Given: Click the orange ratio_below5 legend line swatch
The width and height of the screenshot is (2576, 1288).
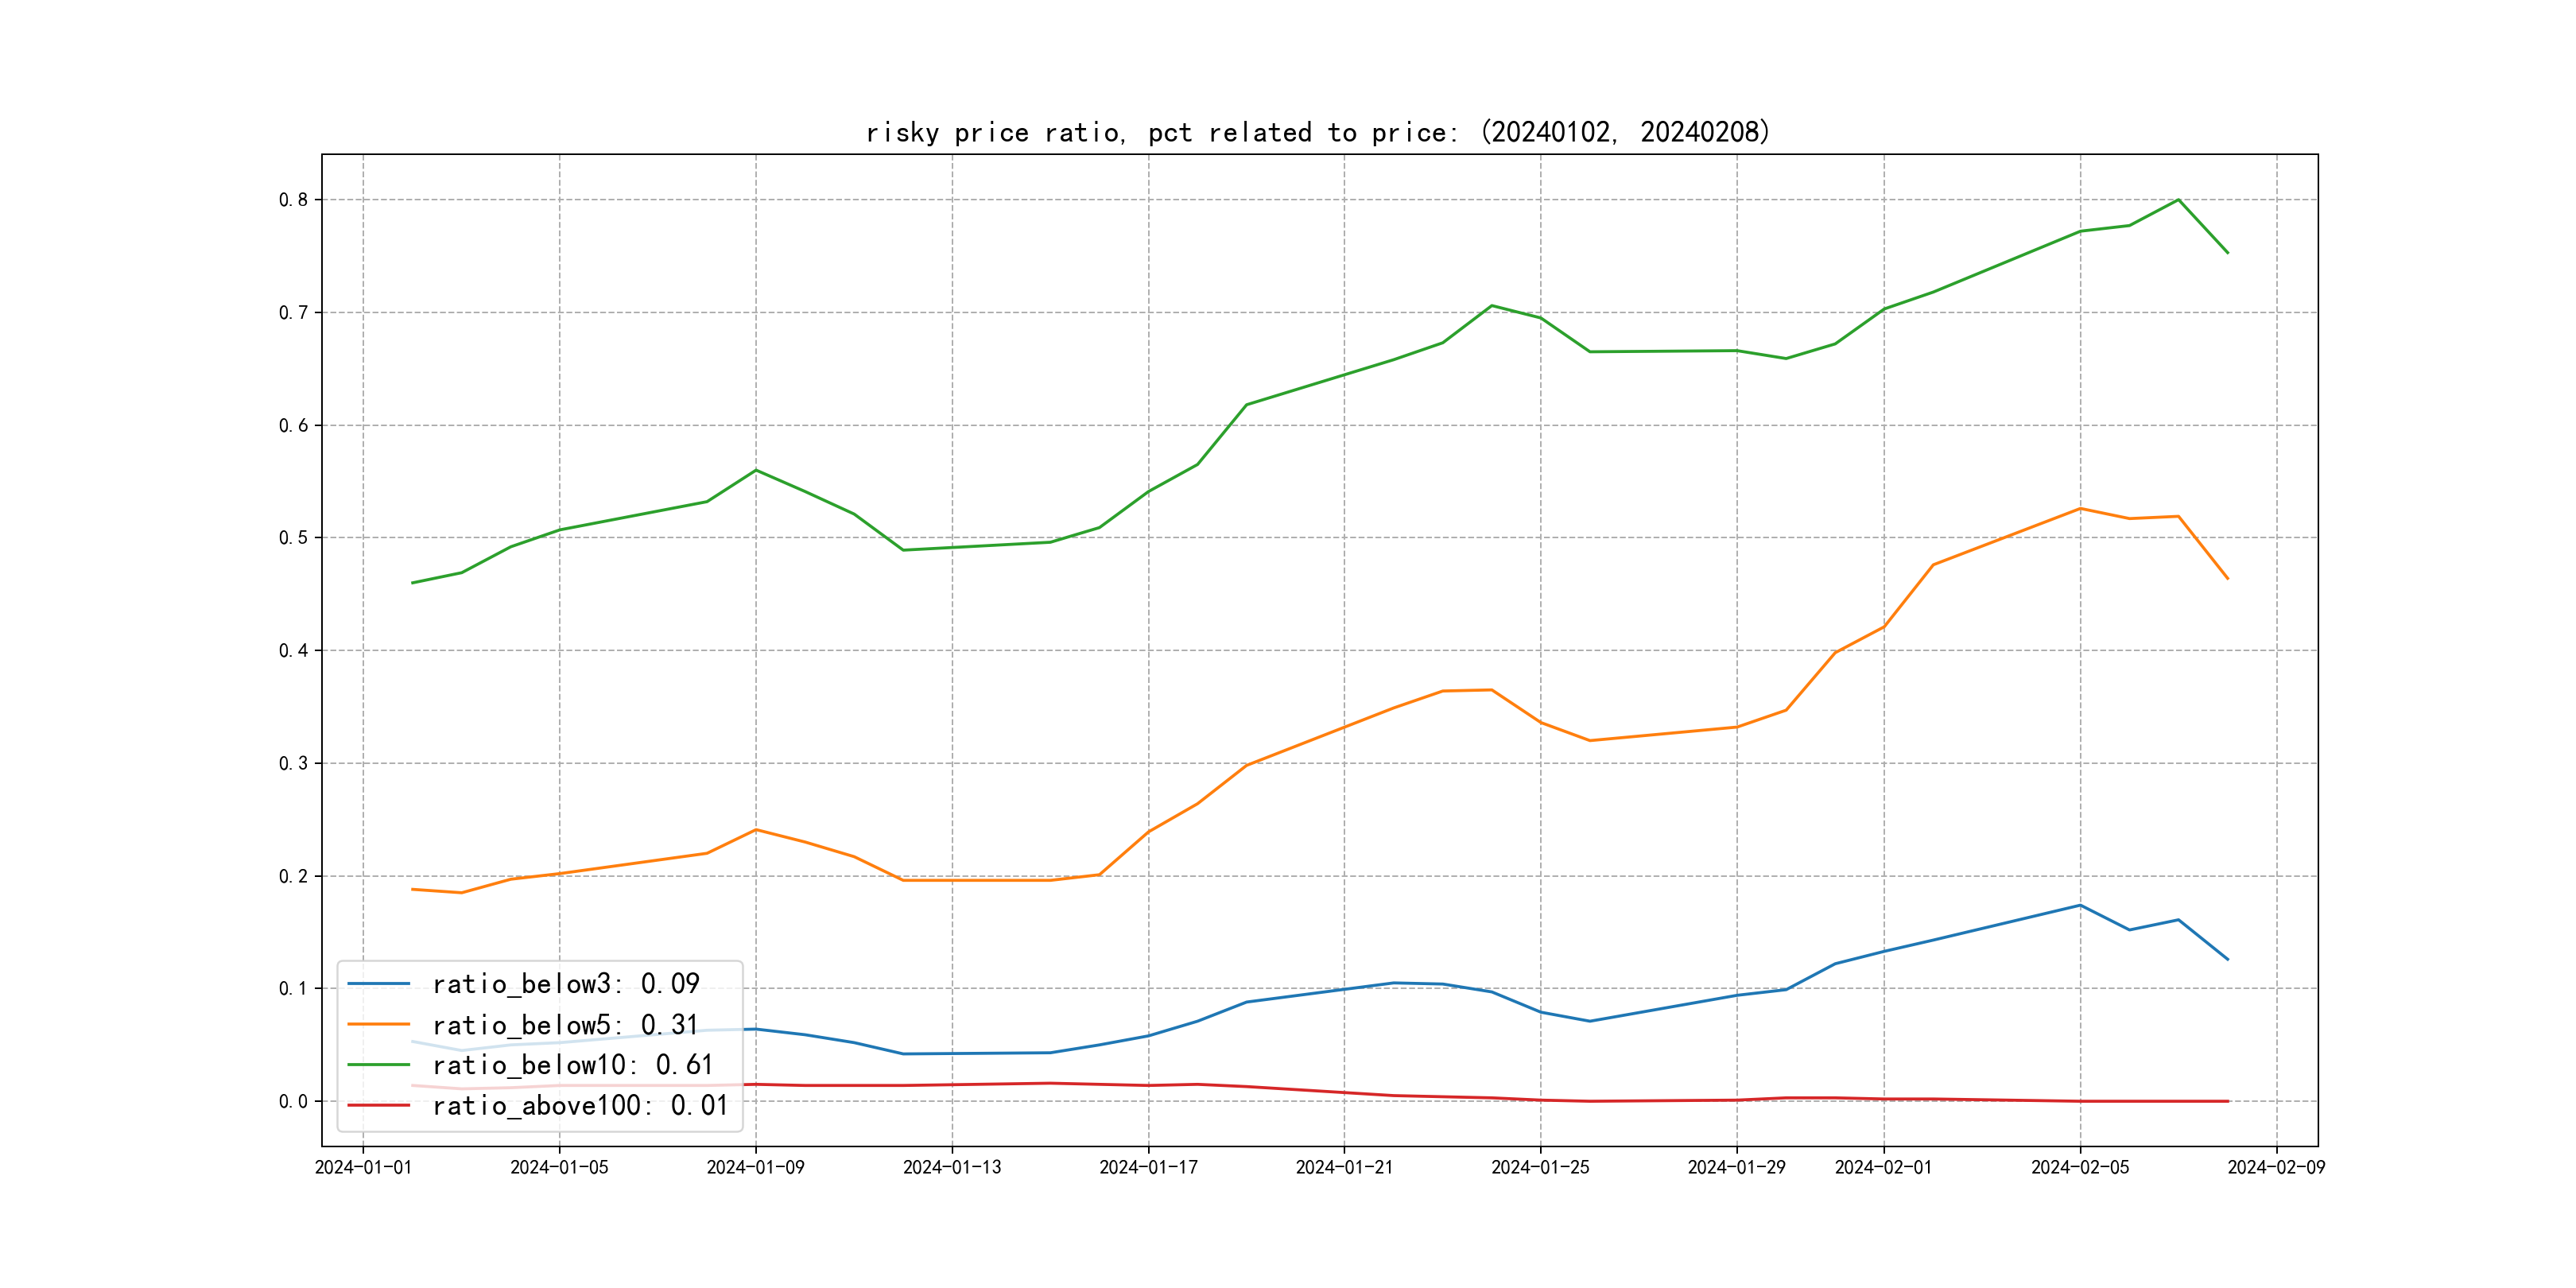Looking at the screenshot, I should click(378, 1024).
